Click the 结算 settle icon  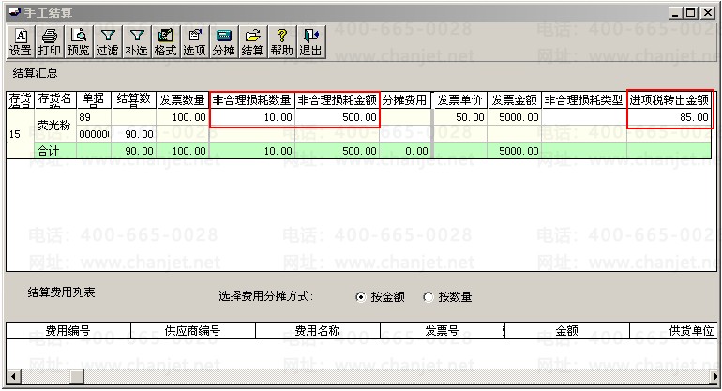coord(252,42)
